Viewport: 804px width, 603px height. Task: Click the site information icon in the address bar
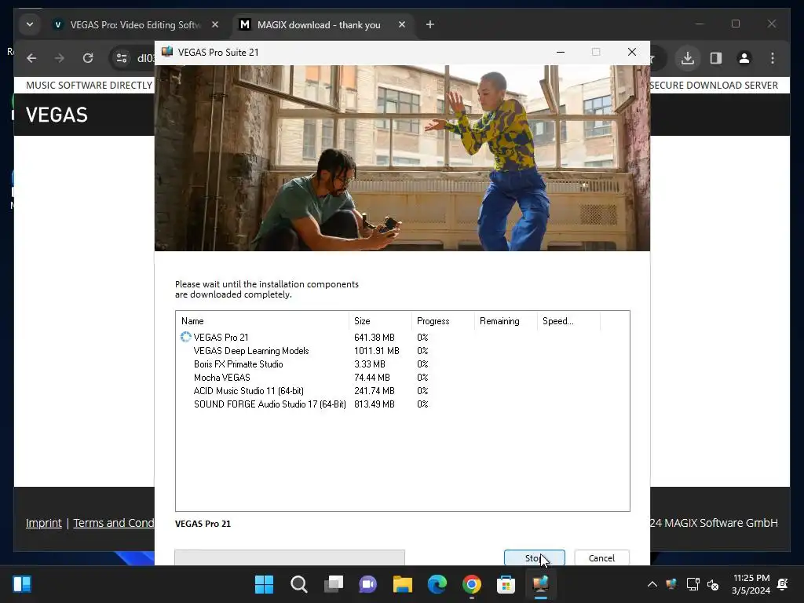click(122, 58)
